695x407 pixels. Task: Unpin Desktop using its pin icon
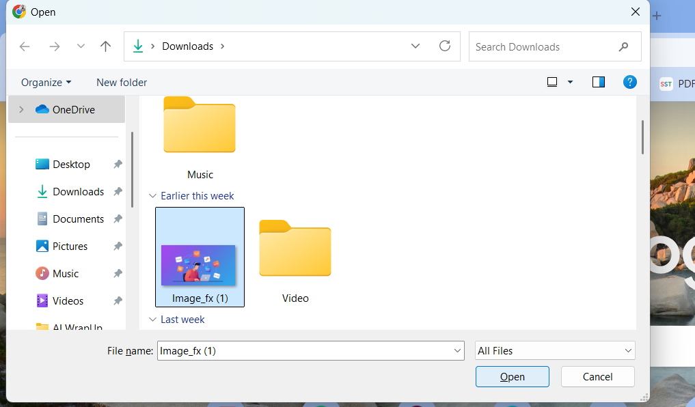point(117,164)
